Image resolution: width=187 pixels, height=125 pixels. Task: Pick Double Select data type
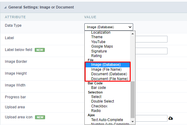(103, 101)
